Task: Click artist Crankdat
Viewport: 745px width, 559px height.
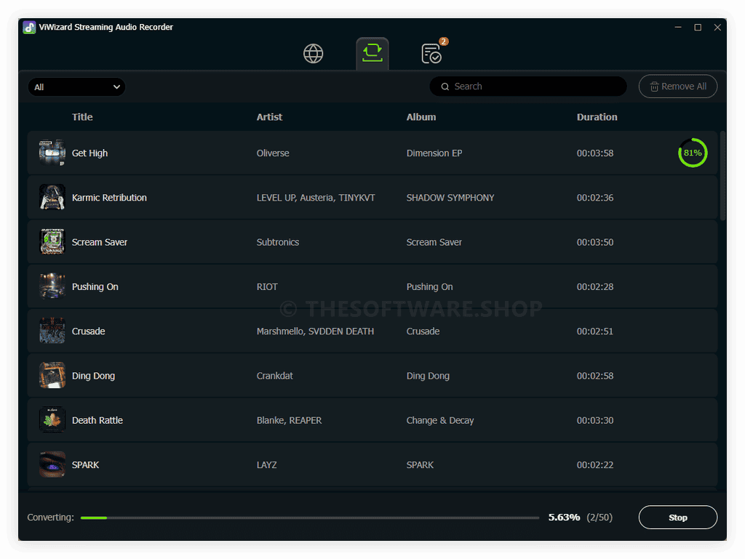Action: tap(274, 376)
